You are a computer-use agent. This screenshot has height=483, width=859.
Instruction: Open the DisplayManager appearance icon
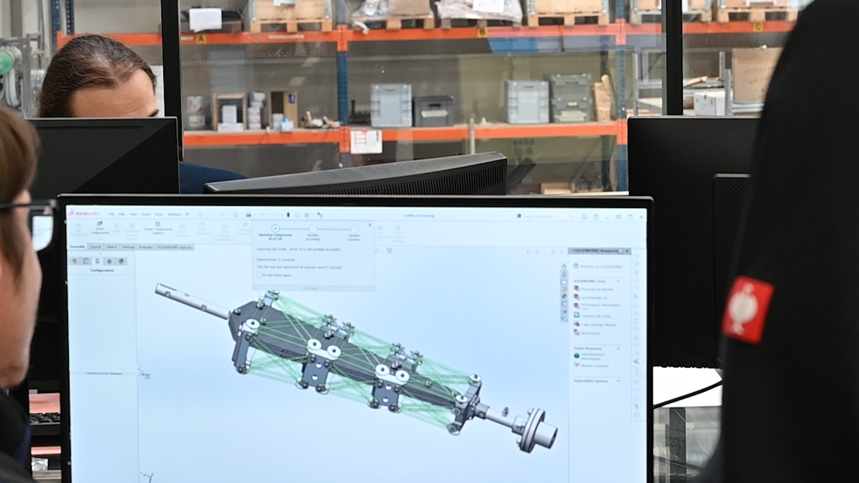pyautogui.click(x=121, y=261)
